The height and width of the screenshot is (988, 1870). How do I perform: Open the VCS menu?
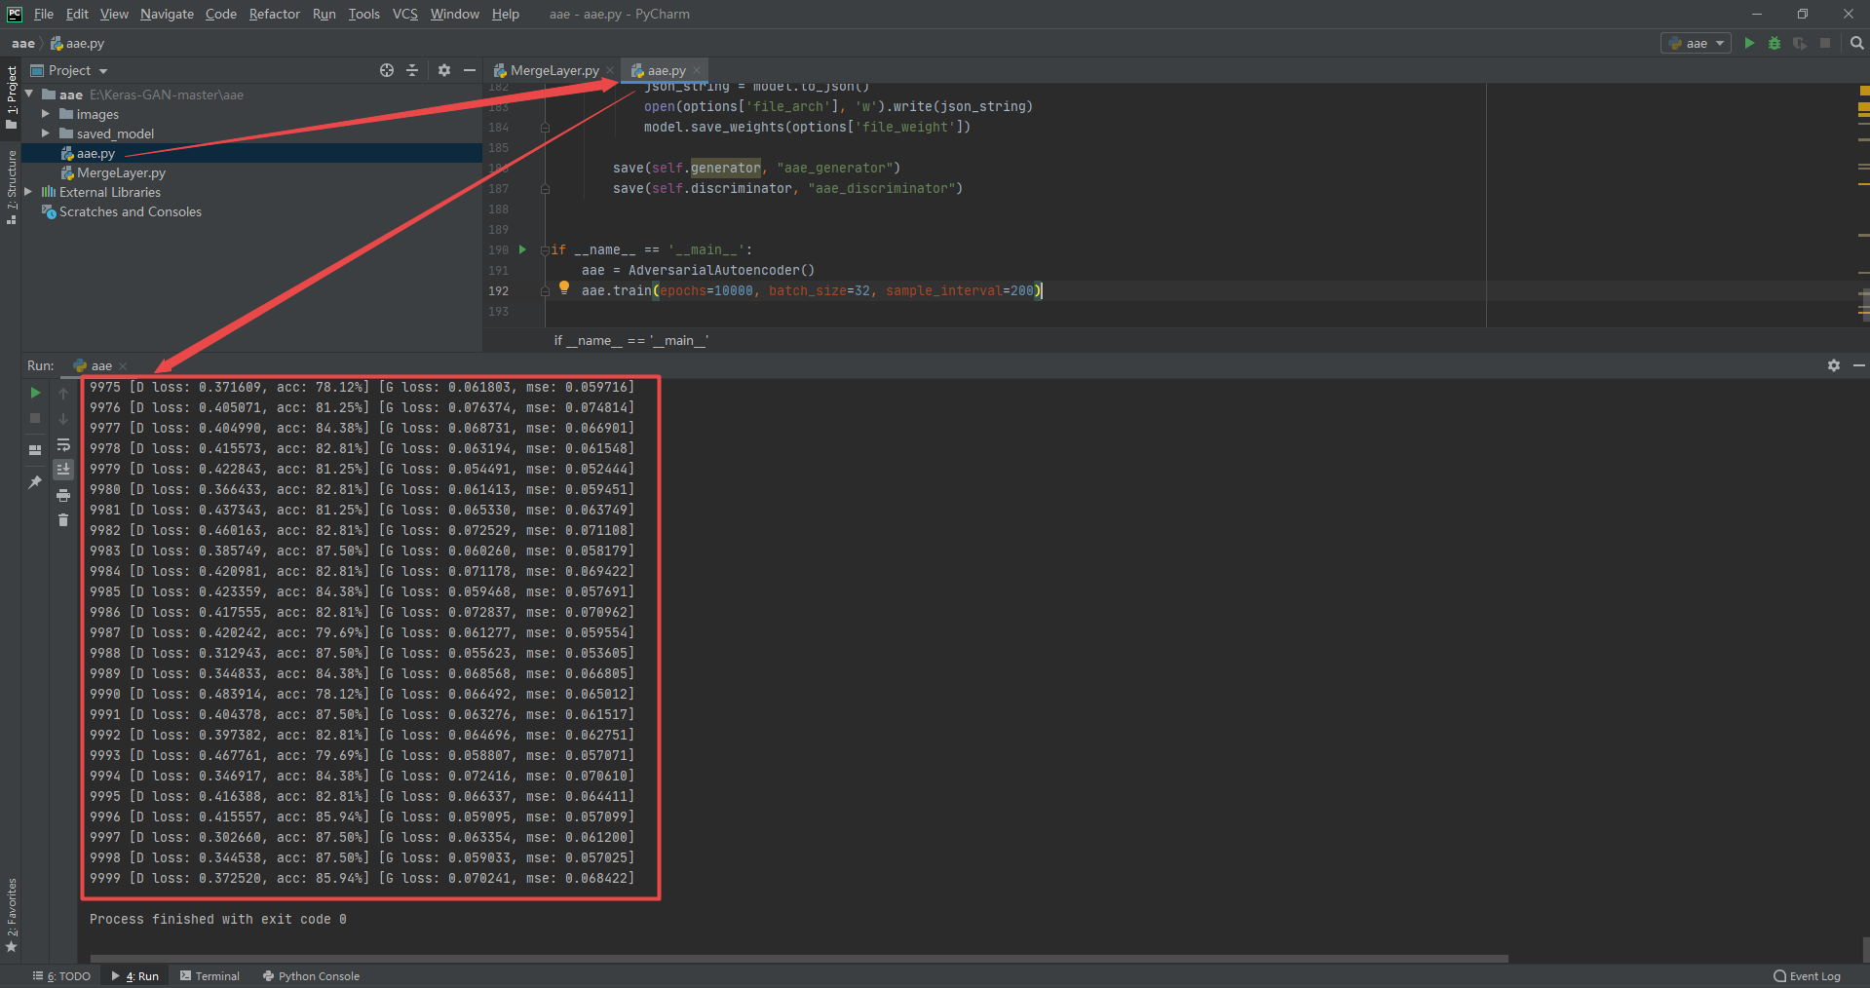(x=404, y=14)
